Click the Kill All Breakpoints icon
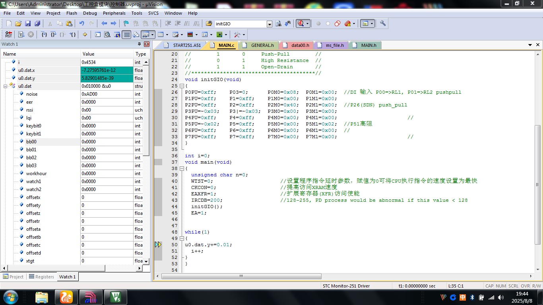 point(348,23)
